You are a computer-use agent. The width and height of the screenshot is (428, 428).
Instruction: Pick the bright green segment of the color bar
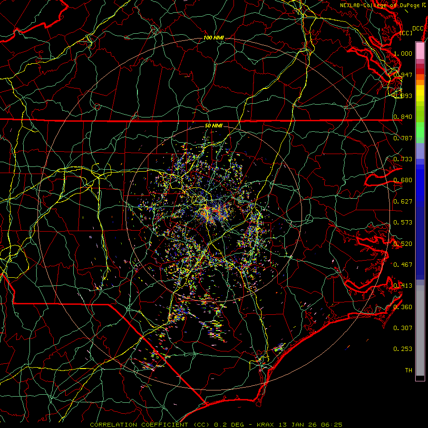pyautogui.click(x=420, y=130)
